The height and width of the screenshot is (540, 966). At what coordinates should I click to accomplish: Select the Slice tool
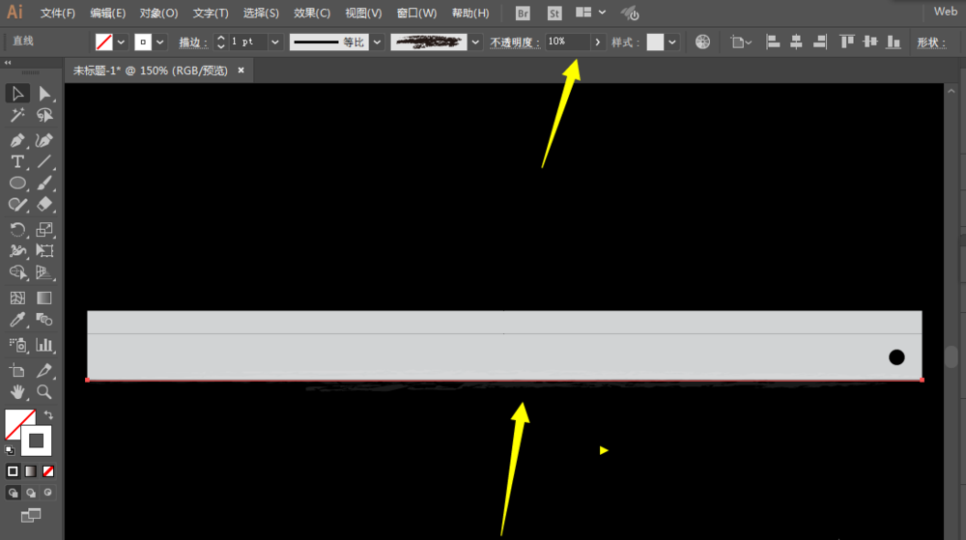[x=44, y=371]
